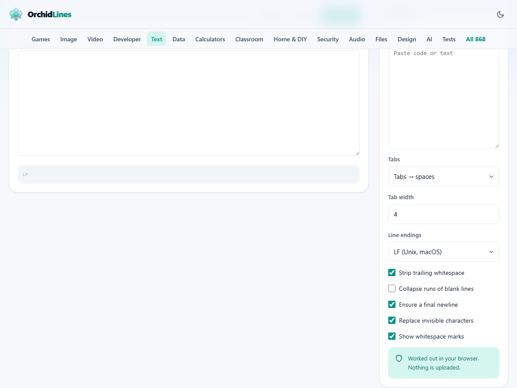Screen dimensions: 517x388
Task: Click the shield privacy icon
Action: point(399,358)
